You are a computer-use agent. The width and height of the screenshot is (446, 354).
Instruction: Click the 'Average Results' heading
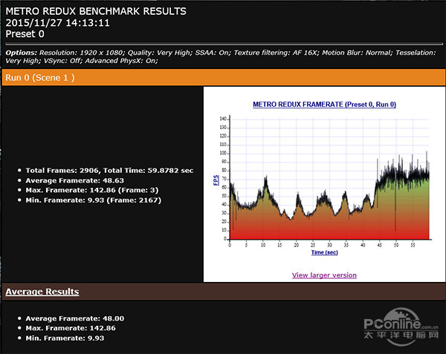tap(42, 292)
